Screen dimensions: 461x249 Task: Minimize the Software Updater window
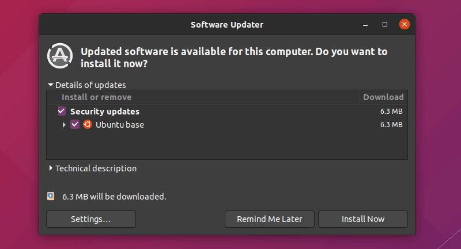pyautogui.click(x=366, y=25)
